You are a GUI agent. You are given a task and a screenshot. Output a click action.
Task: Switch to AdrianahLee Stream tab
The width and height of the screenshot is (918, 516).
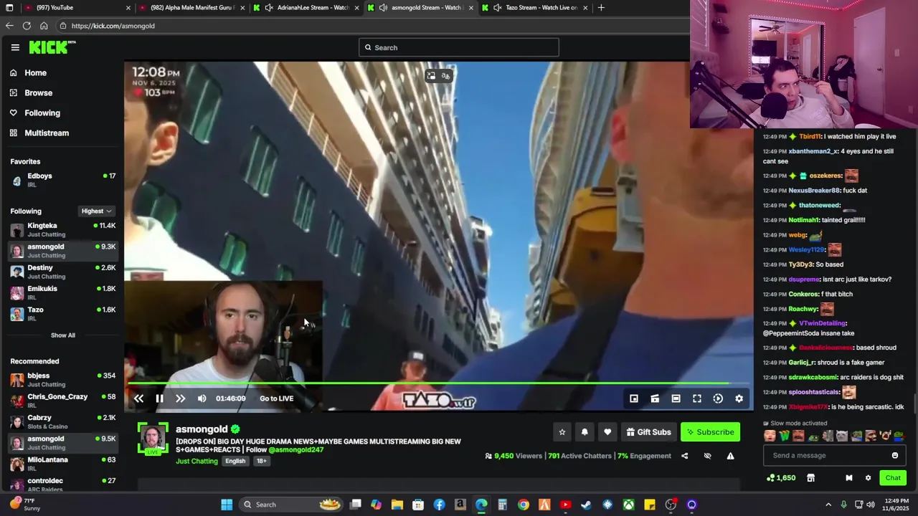(306, 8)
